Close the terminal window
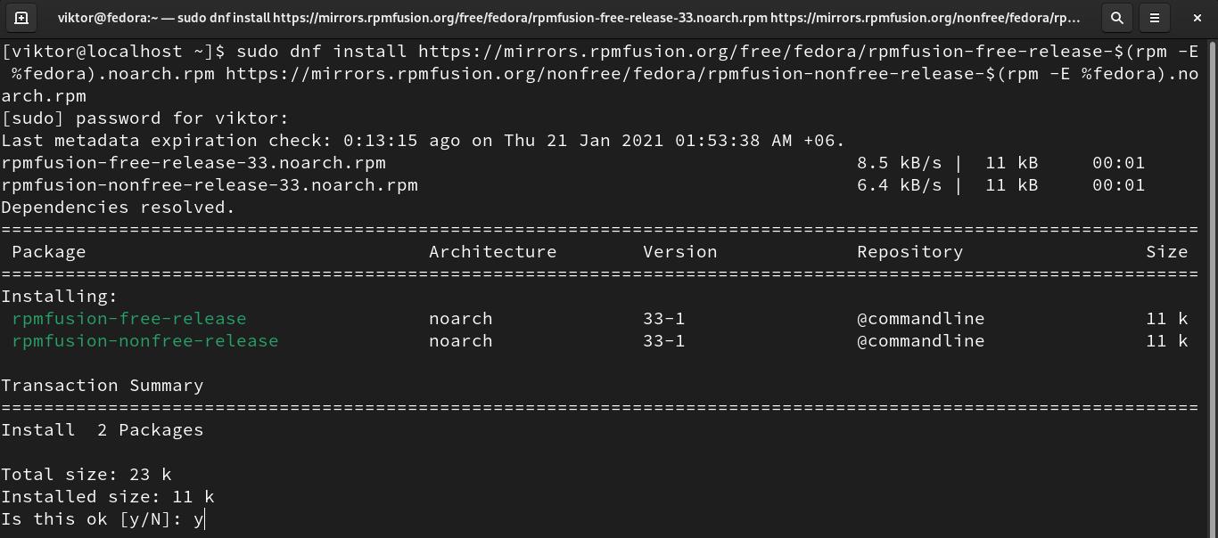This screenshot has width=1218, height=538. [x=1197, y=17]
